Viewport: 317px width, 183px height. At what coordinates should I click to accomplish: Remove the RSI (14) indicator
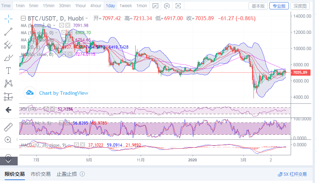tap(52, 109)
